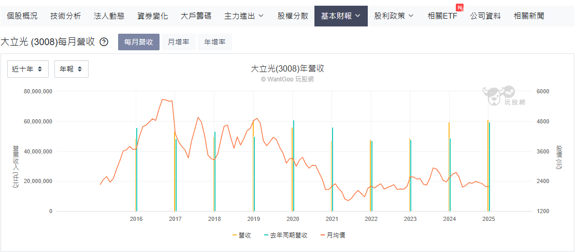
Task: Expand the 基本財報 dropdown menu
Action: click(341, 16)
